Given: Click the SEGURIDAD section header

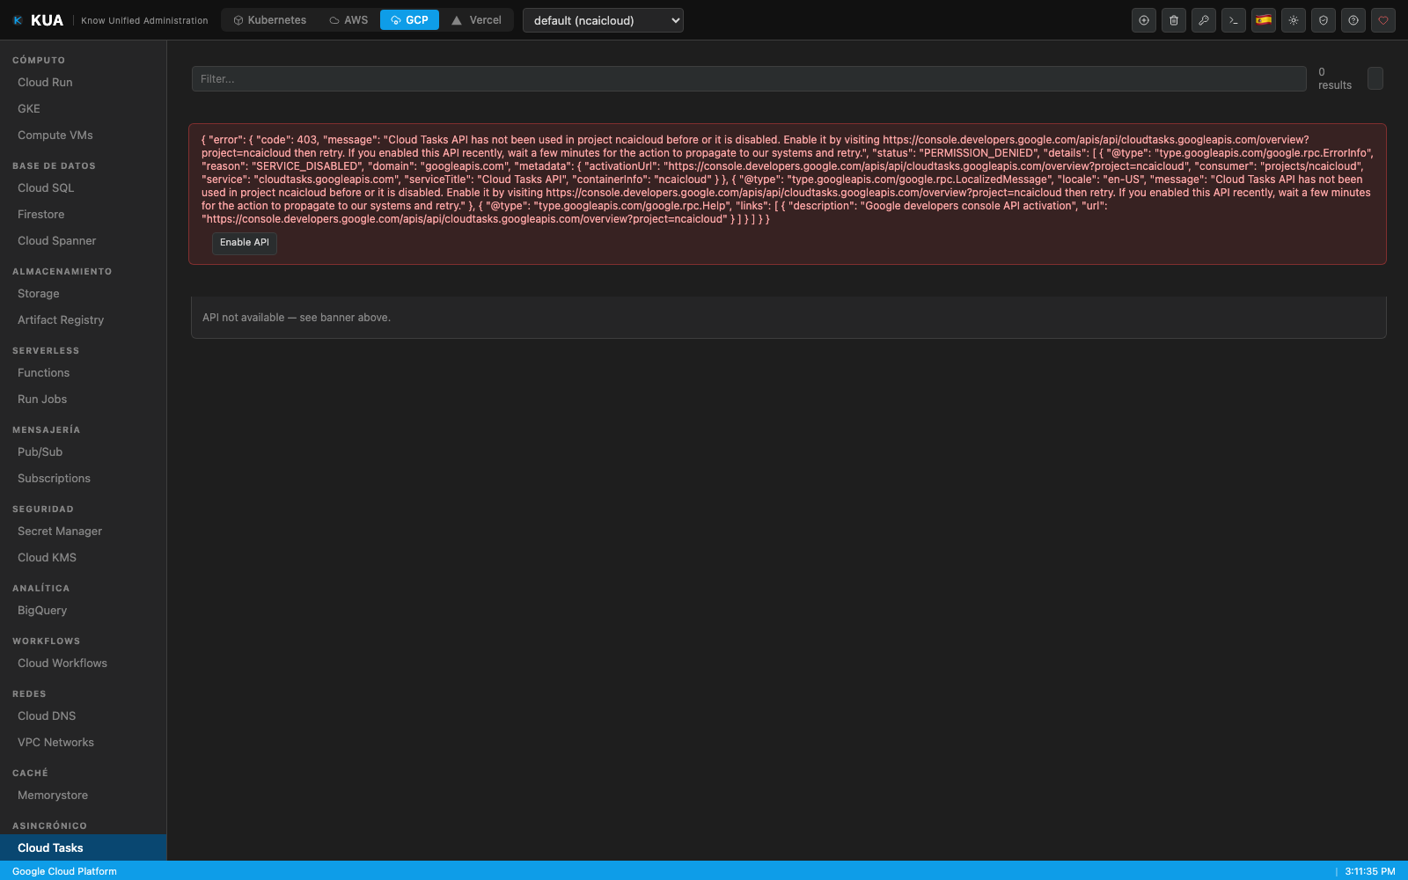Looking at the screenshot, I should pyautogui.click(x=43, y=510).
